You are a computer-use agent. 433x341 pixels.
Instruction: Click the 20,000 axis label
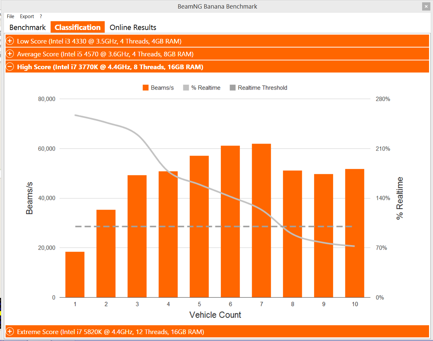pos(47,248)
